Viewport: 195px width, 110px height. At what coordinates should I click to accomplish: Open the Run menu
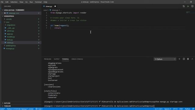point(31,2)
